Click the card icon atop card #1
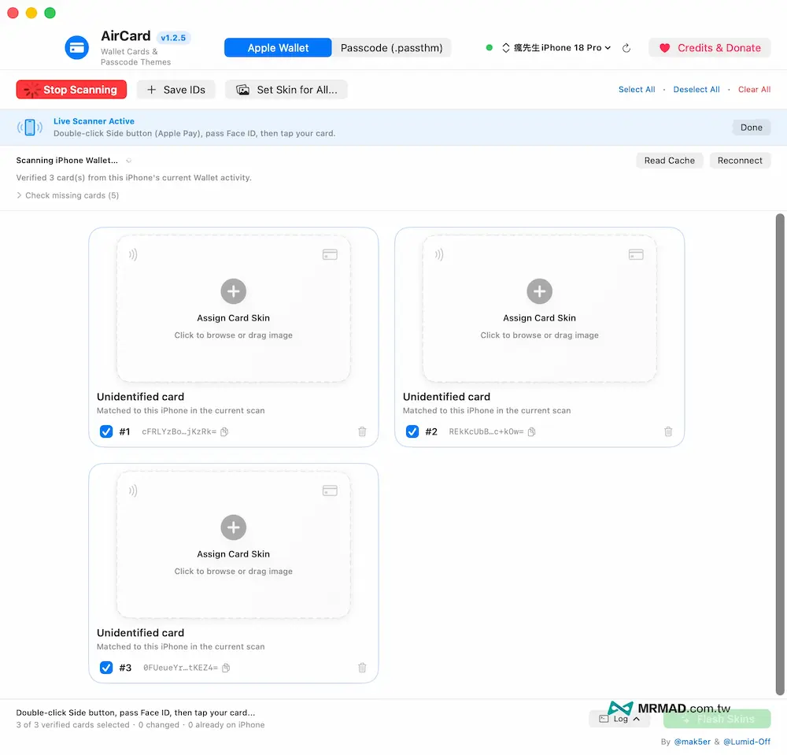Viewport: 787px width, 755px height. point(330,254)
